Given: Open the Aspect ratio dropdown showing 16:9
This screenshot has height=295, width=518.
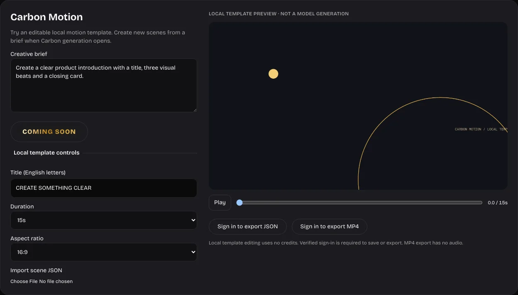Looking at the screenshot, I should pyautogui.click(x=104, y=252).
